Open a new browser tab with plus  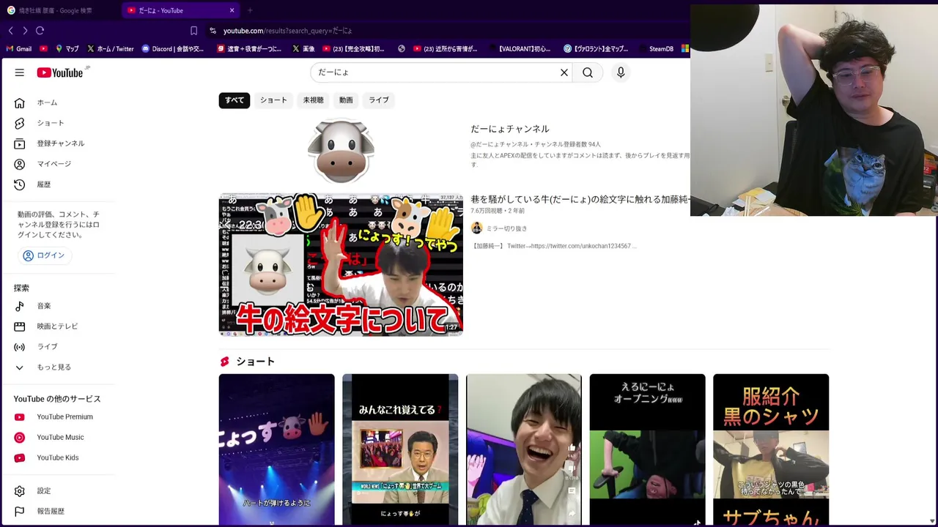pos(250,10)
